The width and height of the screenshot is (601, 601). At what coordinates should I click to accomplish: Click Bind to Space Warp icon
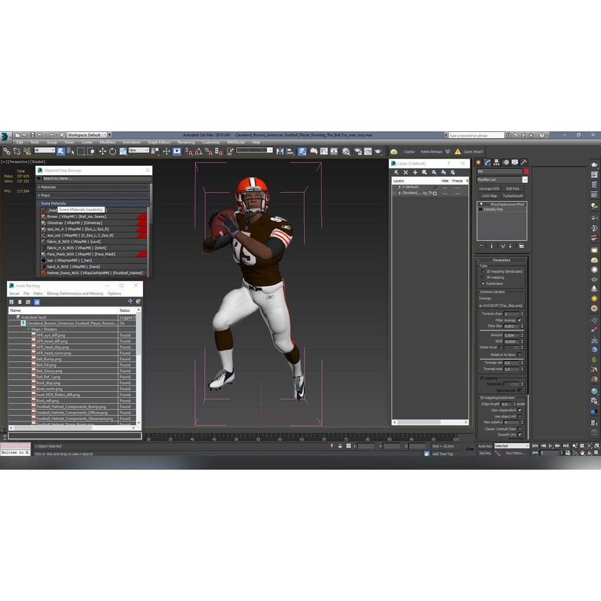pyautogui.click(x=27, y=151)
